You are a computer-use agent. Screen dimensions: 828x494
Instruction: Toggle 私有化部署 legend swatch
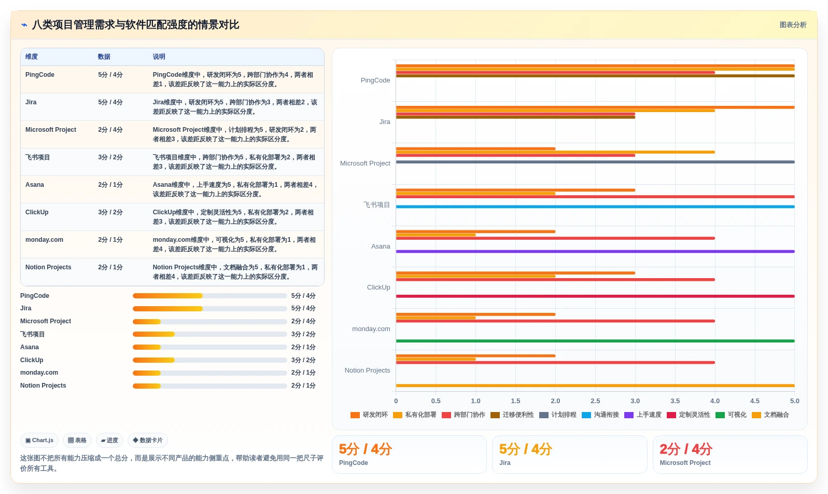pos(398,415)
